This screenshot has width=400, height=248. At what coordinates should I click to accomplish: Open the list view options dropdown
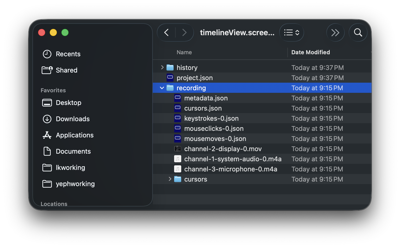click(x=292, y=32)
